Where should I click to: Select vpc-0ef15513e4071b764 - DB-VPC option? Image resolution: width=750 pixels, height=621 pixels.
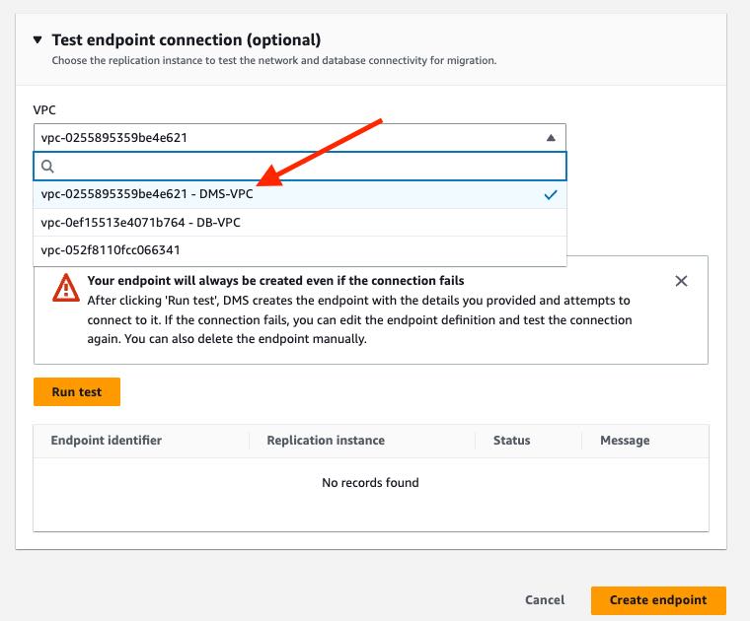(300, 223)
